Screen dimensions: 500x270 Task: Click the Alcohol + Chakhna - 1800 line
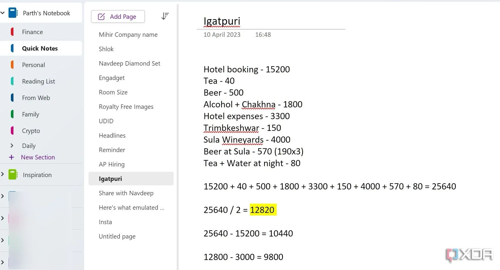(x=253, y=104)
